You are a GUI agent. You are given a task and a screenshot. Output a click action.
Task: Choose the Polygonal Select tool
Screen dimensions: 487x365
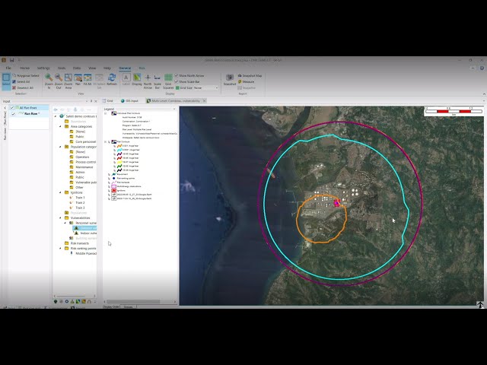pyautogui.click(x=26, y=76)
